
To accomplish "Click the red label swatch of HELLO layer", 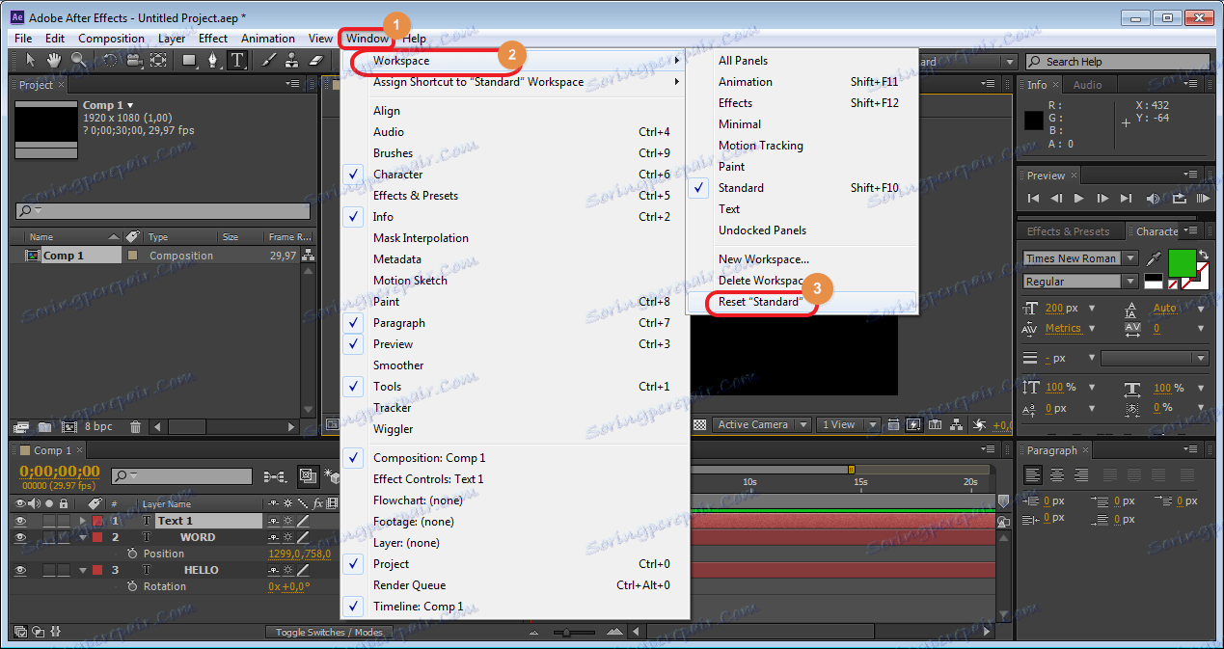I will click(96, 570).
